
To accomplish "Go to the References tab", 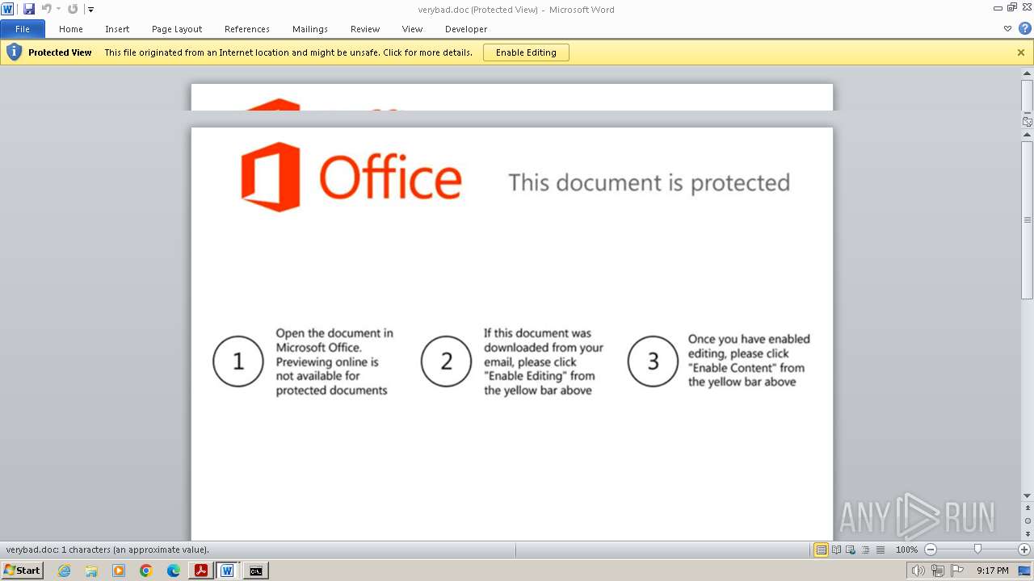I will pyautogui.click(x=247, y=29).
